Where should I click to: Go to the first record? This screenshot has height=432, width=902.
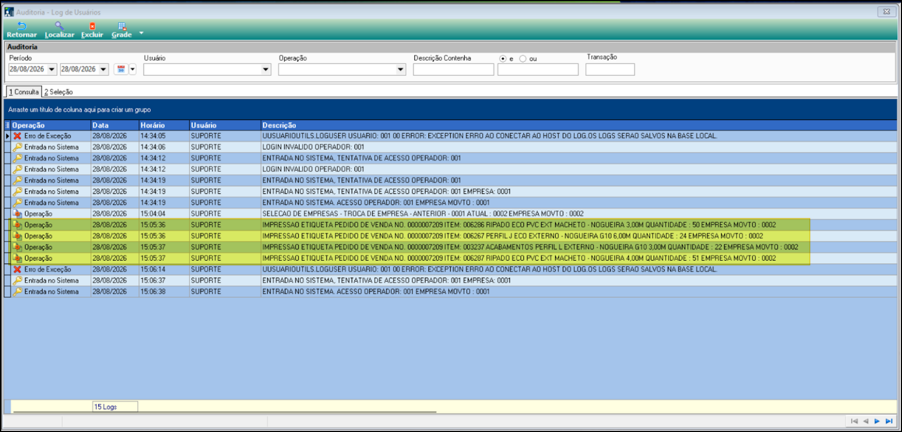(854, 421)
